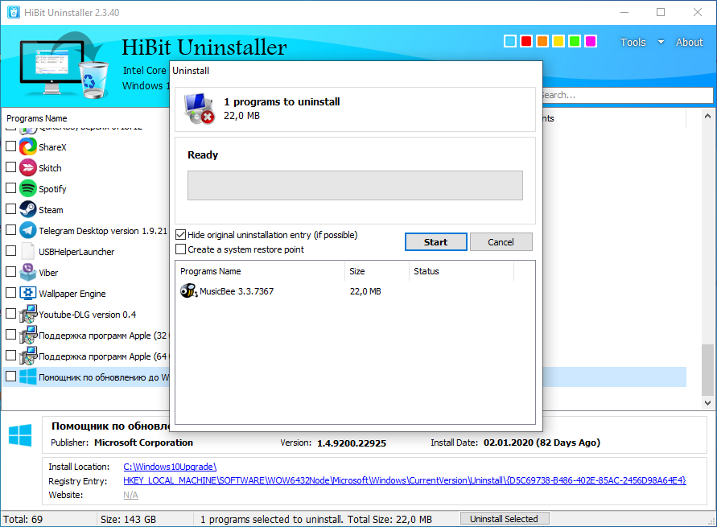This screenshot has width=717, height=527.
Task: Open the Tools dropdown arrow
Action: tap(661, 42)
